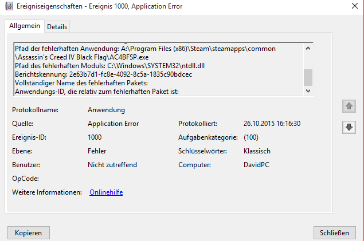364x241 pixels.
Task: Click 'Vollständiger Name des fehlerhaften Pakets' line
Action: click(81, 83)
